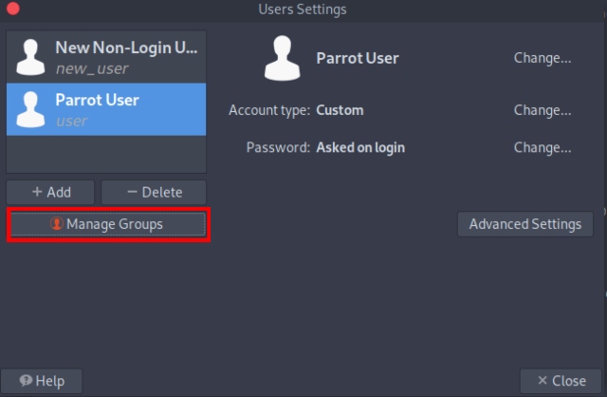Delete the selected user
Screen dimensions: 607x397
[154, 192]
